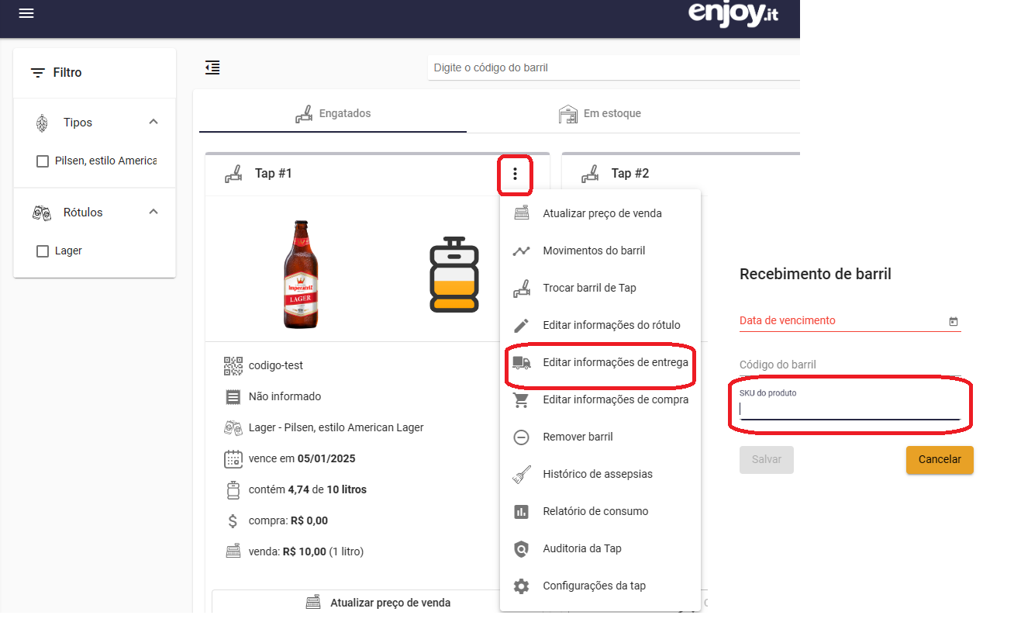Viewport: 1014px width, 643px height.
Task: Click the calendar icon beside vence em
Action: 233,458
